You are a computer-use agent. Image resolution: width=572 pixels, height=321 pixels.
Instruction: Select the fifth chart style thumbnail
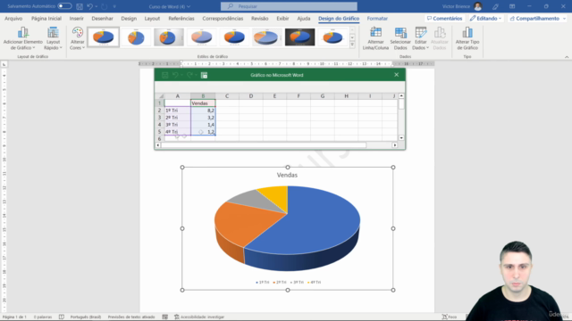pyautogui.click(x=234, y=37)
